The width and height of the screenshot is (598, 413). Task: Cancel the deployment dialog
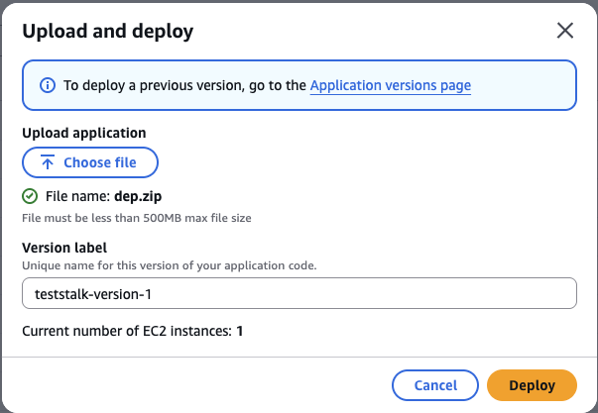click(435, 385)
